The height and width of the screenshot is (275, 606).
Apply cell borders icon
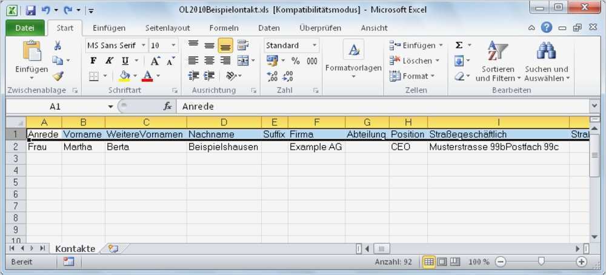pyautogui.click(x=93, y=76)
